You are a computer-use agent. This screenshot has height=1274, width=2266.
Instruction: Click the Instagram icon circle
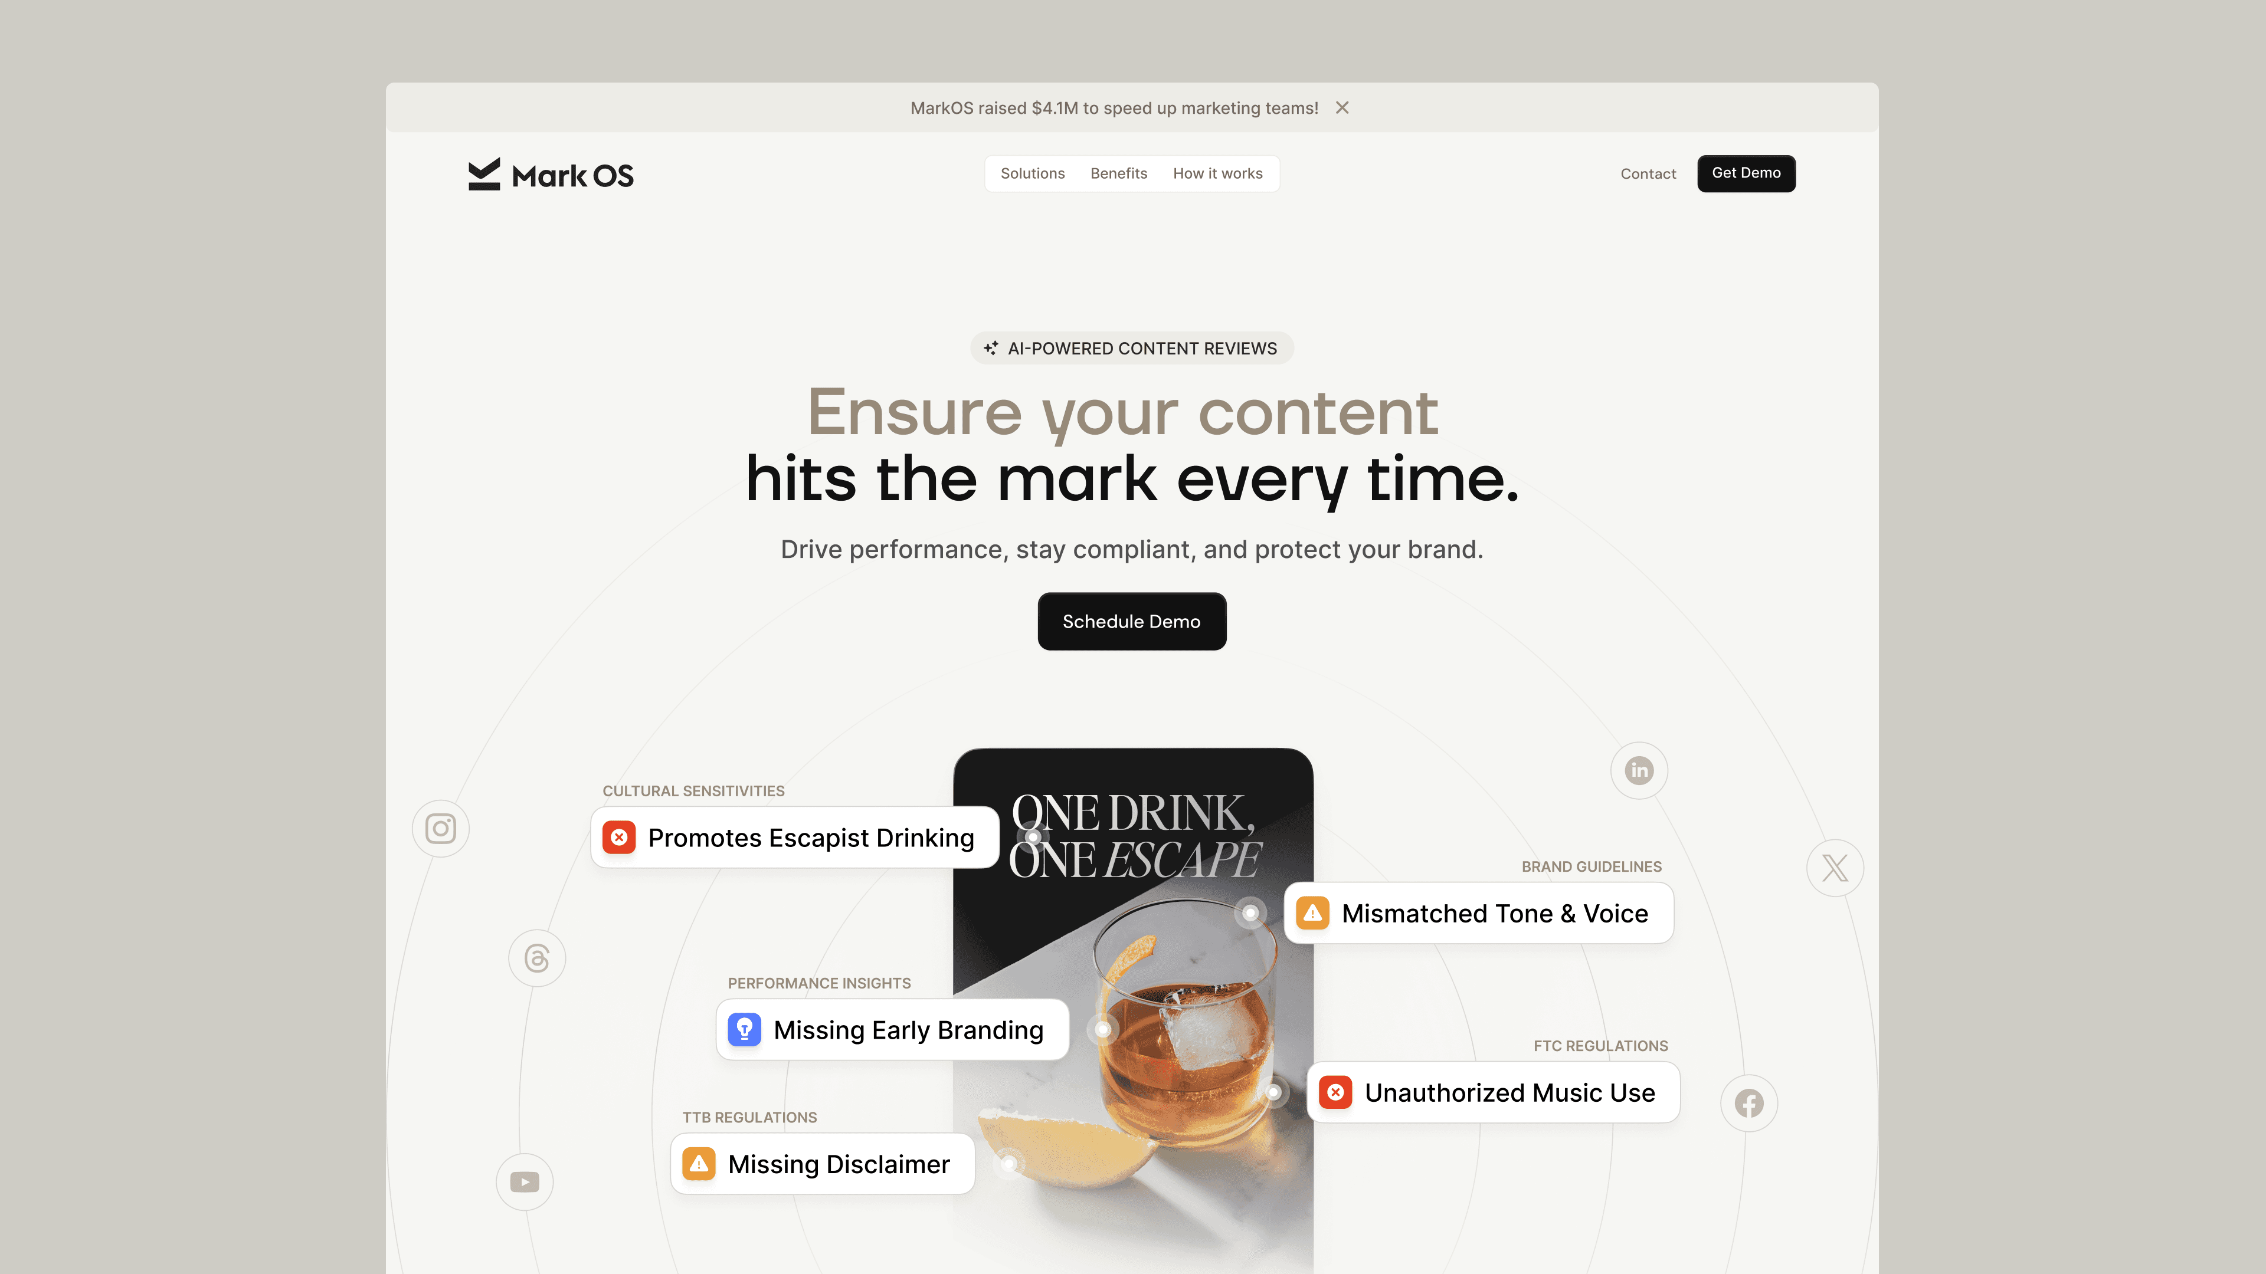coord(441,828)
